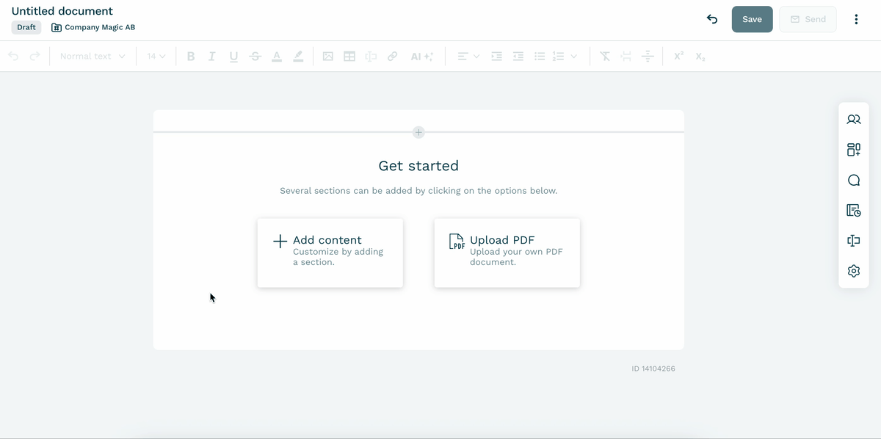
Task: Open the font size 14 dropdown
Action: coord(156,56)
